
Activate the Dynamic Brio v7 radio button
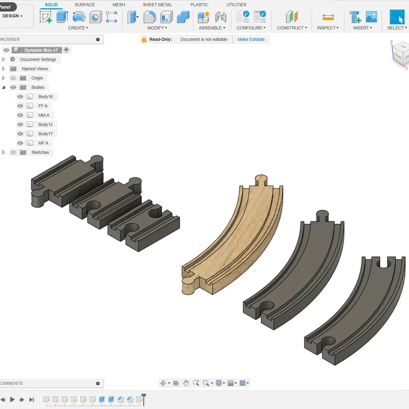[x=66, y=50]
